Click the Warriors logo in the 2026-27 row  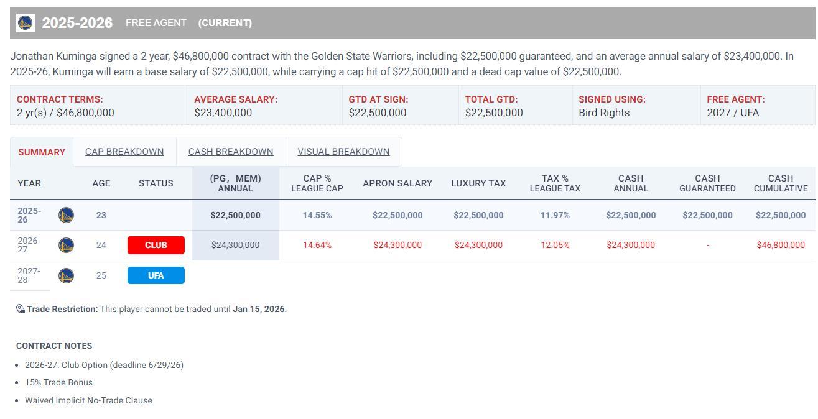point(66,245)
